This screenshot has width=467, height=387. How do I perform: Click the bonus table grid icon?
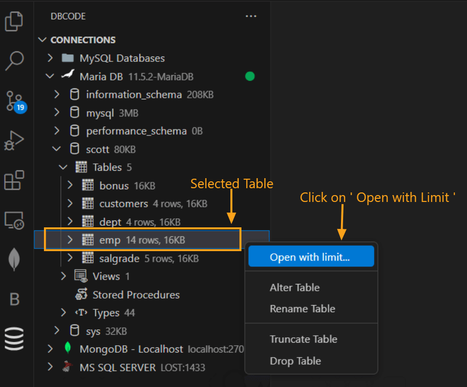click(x=88, y=185)
